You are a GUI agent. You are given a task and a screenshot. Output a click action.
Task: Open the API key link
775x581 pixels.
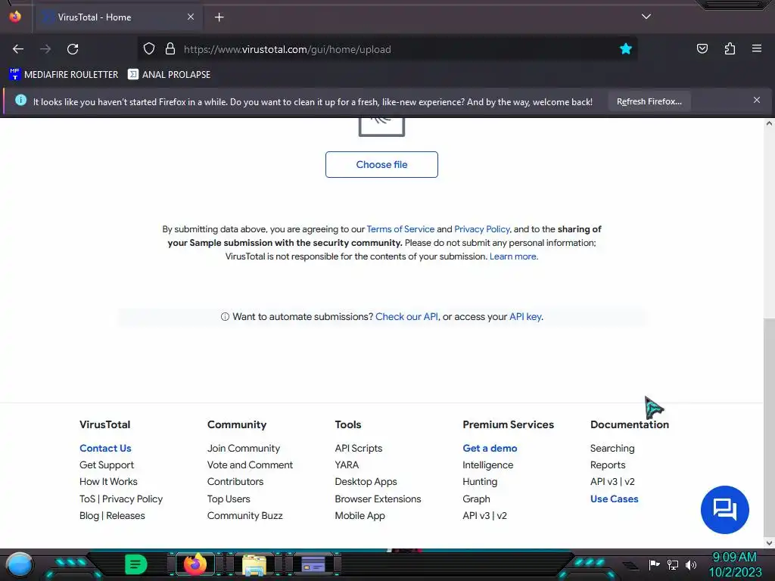point(525,317)
